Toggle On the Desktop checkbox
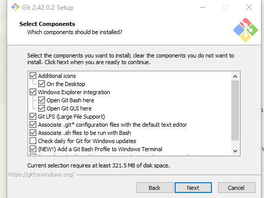Image resolution: width=264 pixels, height=198 pixels. tap(42, 84)
